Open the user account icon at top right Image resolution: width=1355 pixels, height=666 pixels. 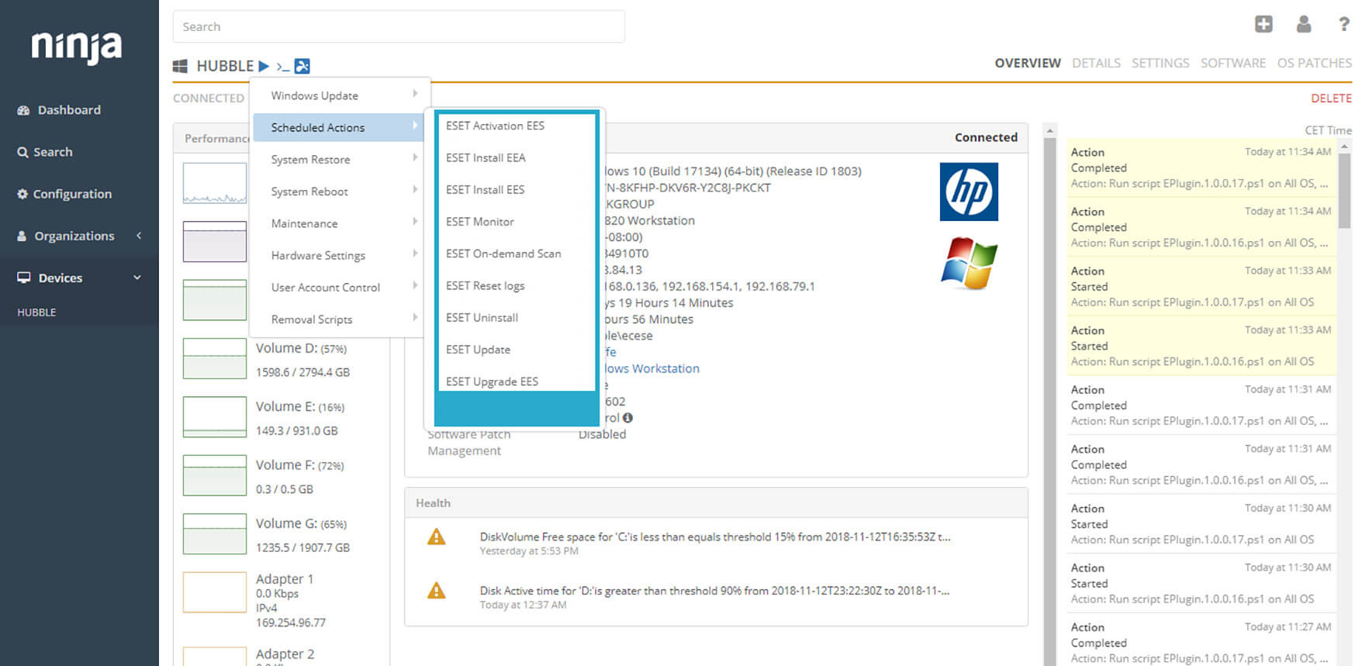tap(1304, 25)
